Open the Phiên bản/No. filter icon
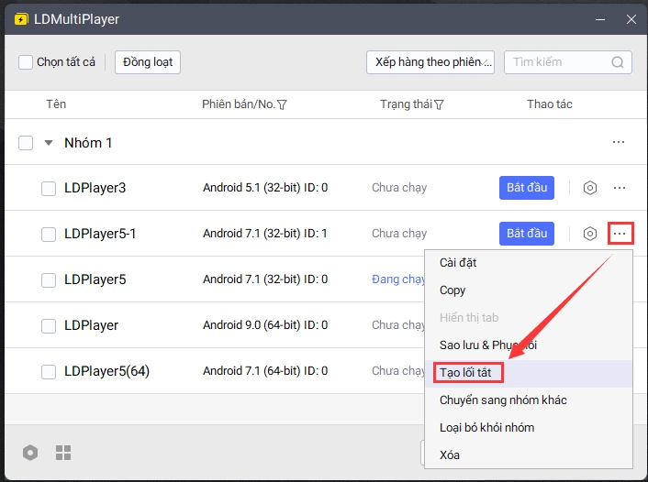The height and width of the screenshot is (482, 648). [283, 105]
